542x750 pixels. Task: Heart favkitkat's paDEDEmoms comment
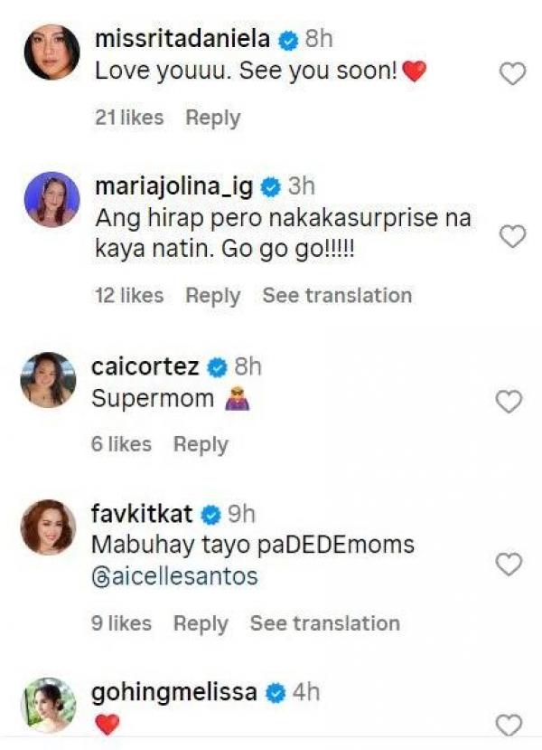tap(509, 565)
